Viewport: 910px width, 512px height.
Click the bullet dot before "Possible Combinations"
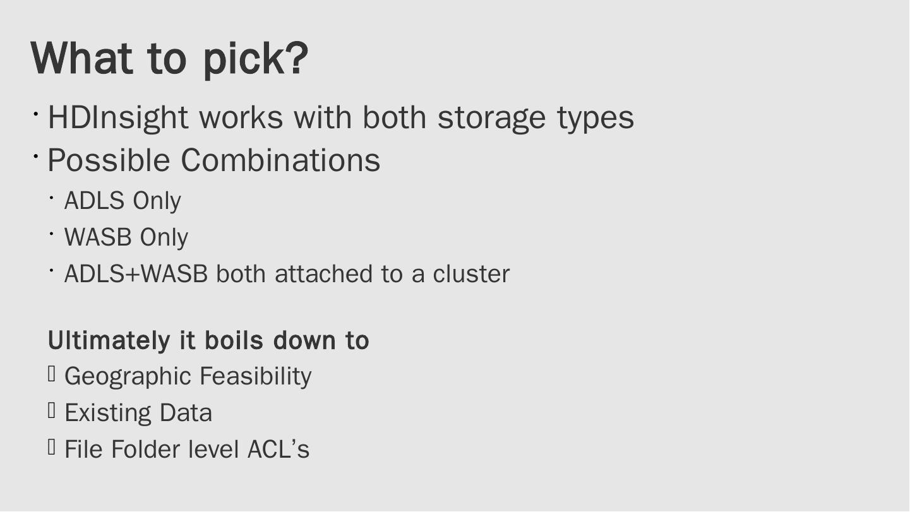pos(35,155)
